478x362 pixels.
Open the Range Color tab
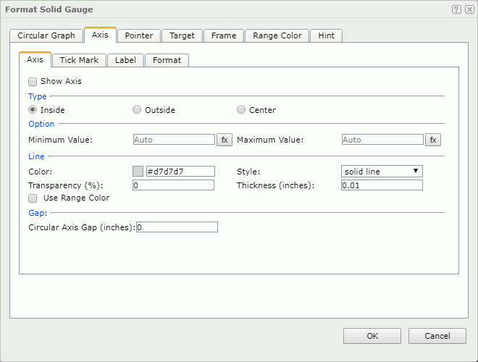[277, 35]
